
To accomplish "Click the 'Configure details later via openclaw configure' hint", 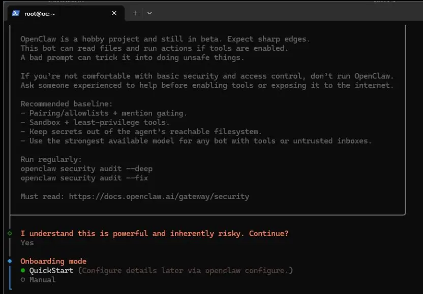I will pyautogui.click(x=186, y=270).
